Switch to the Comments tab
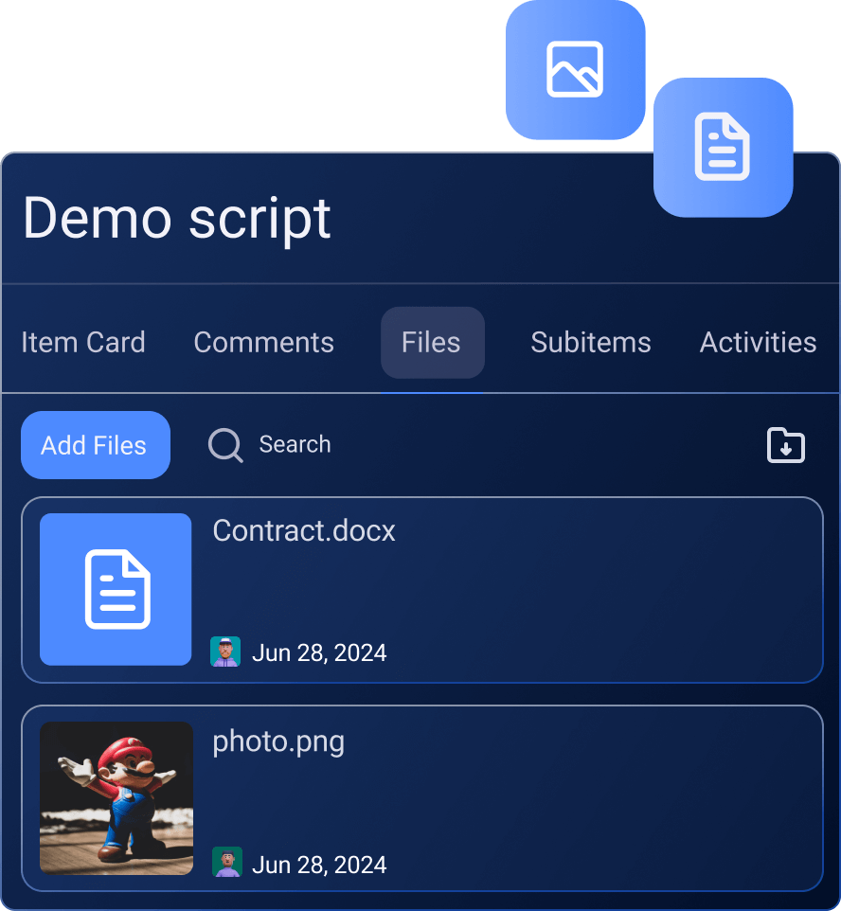 coord(263,343)
